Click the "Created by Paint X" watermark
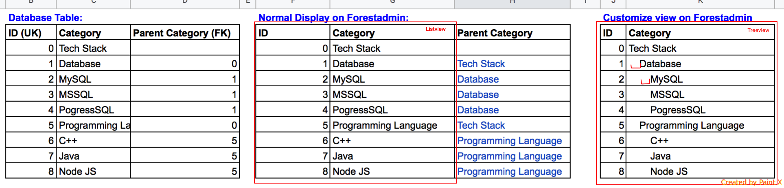Viewport: 784px width, 188px height. click(x=751, y=182)
